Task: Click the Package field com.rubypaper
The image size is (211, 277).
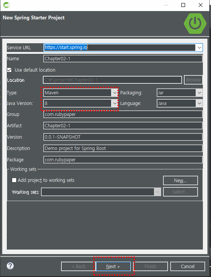Action: [123, 160]
